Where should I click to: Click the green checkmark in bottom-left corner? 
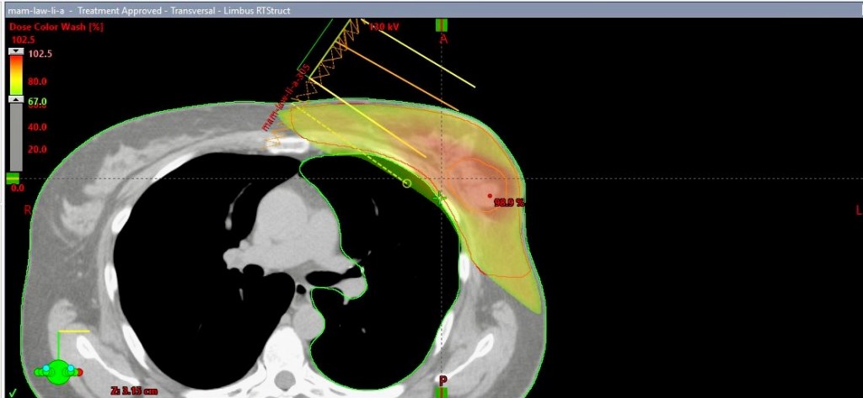tap(13, 392)
